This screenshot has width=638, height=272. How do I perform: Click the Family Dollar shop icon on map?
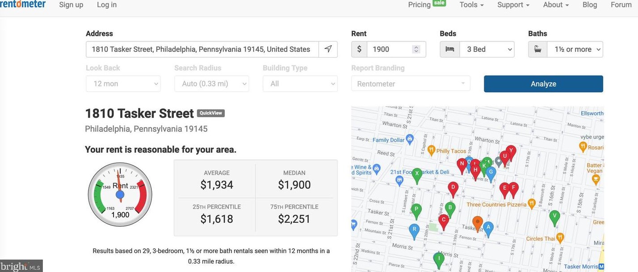pyautogui.click(x=409, y=140)
